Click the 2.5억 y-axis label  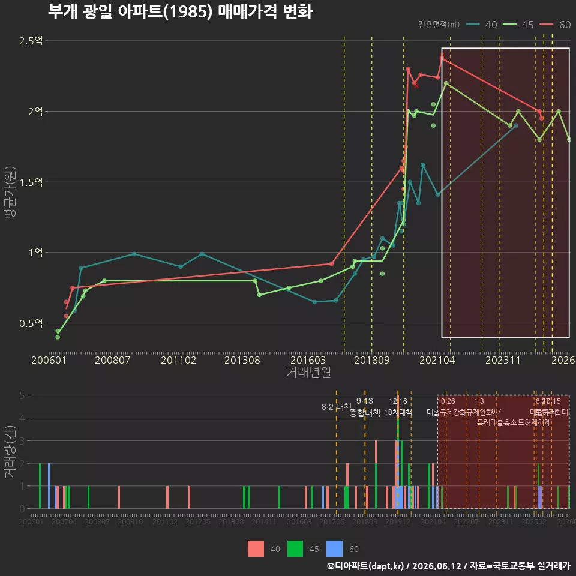(x=31, y=40)
